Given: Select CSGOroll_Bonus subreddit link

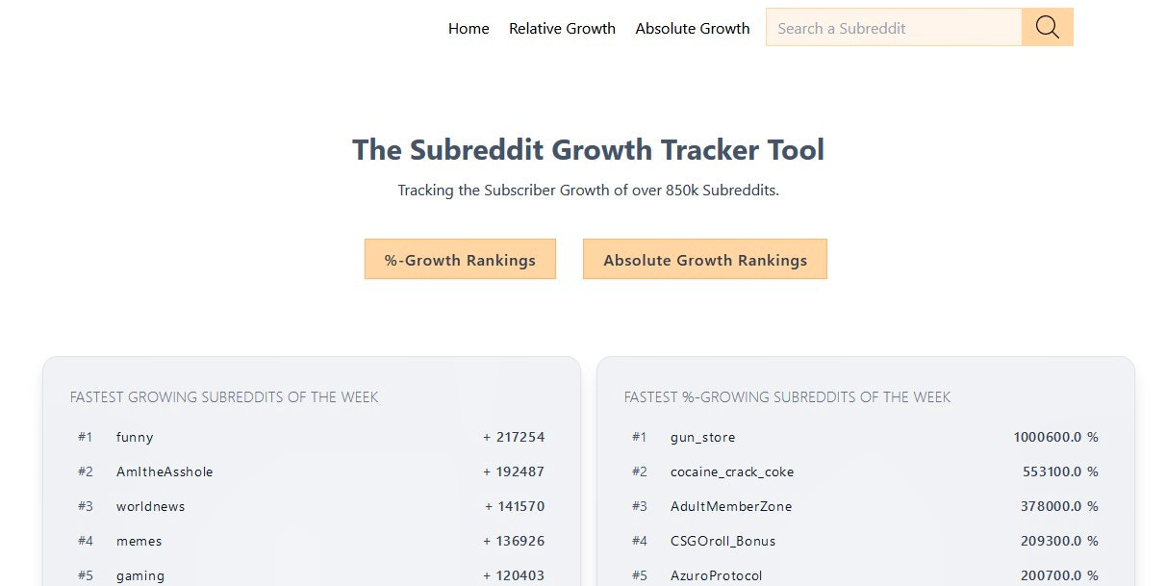Looking at the screenshot, I should click(722, 541).
